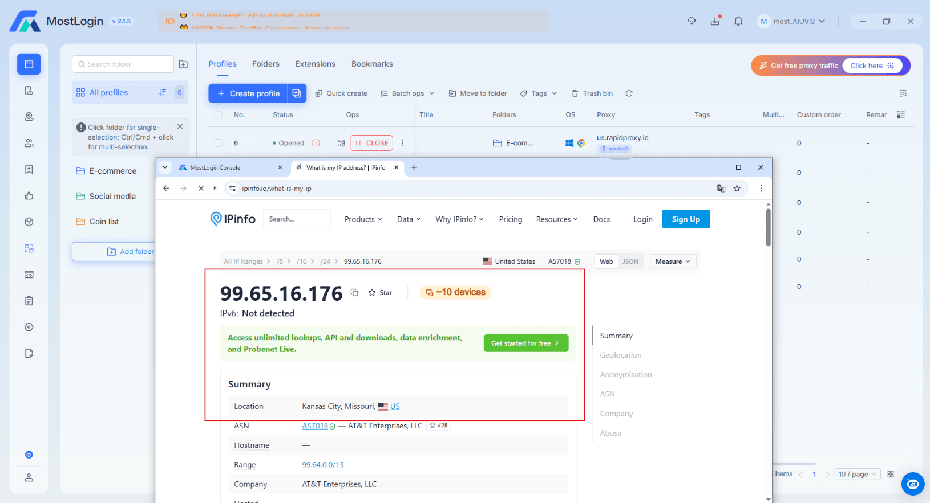Click Move to folder
Image resolution: width=930 pixels, height=503 pixels.
click(478, 93)
